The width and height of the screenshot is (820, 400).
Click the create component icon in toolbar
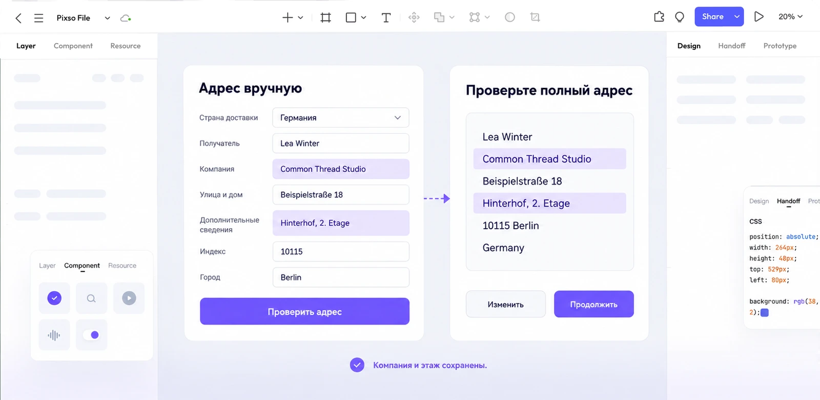tap(414, 17)
